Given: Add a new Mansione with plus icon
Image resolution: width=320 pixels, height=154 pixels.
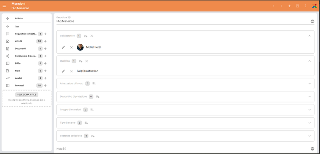Looking at the screenshot, I should click(289, 6).
